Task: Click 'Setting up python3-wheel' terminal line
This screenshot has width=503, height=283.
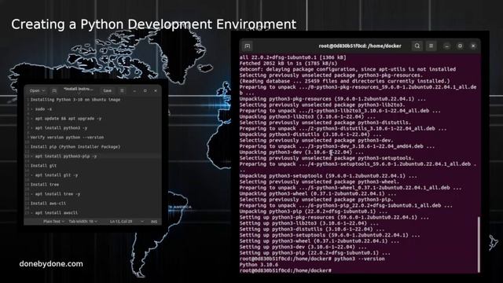Action: point(319,241)
